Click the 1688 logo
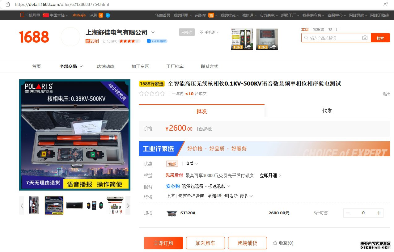Viewport: 394px width, 252px height. point(34,36)
